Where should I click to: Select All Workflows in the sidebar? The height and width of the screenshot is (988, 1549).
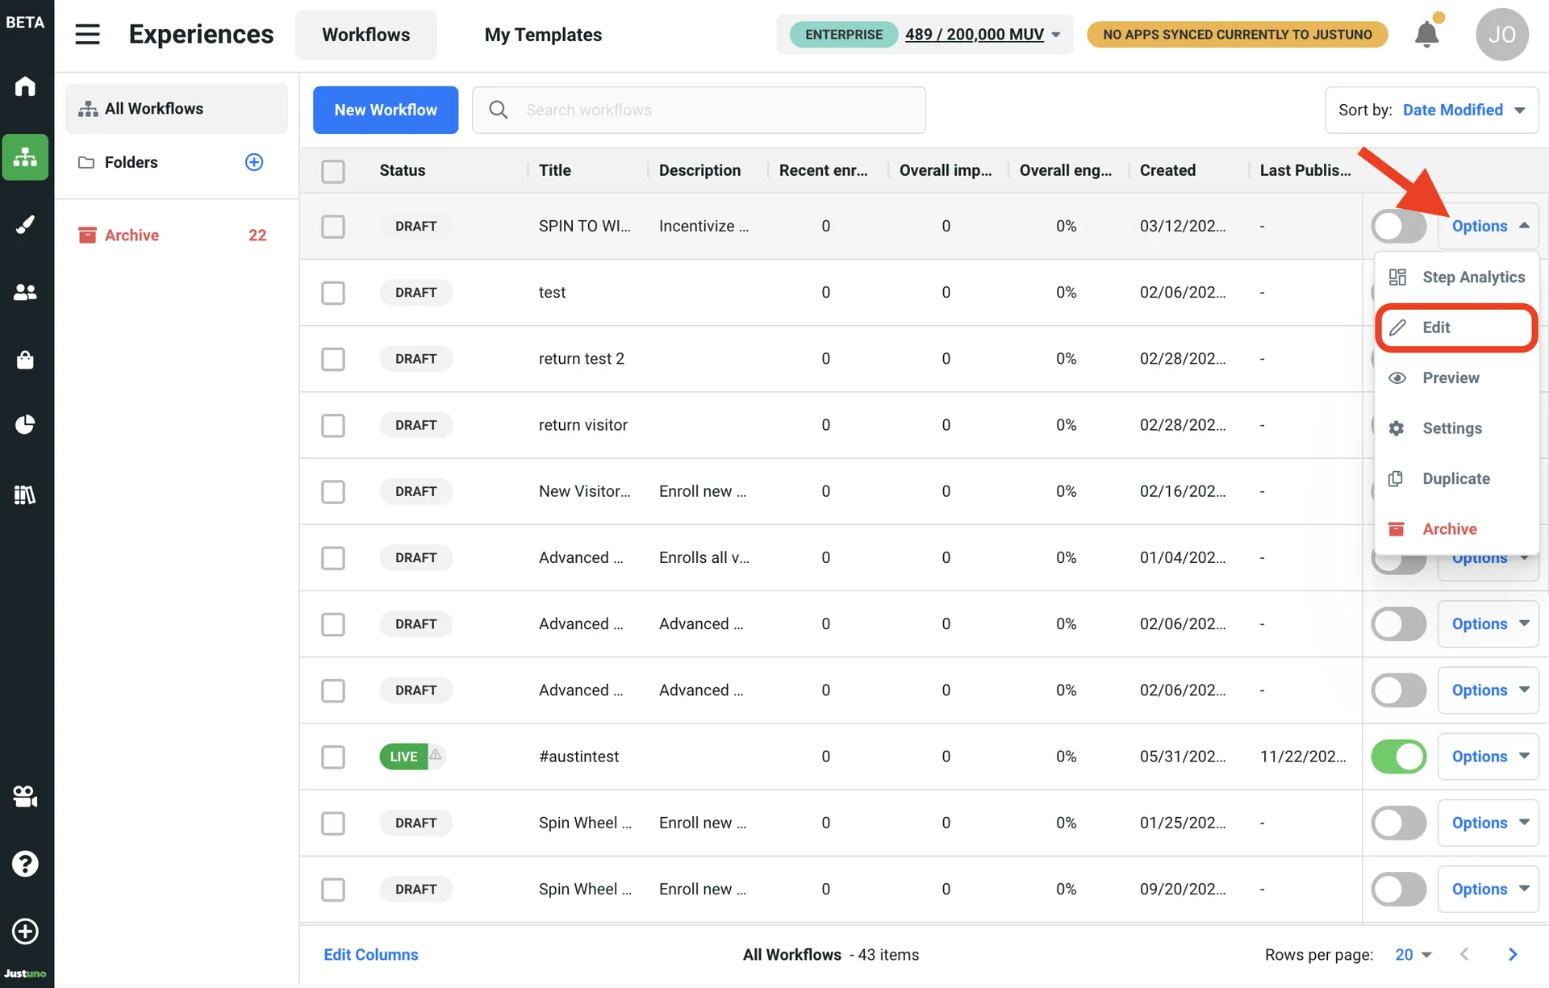click(177, 108)
